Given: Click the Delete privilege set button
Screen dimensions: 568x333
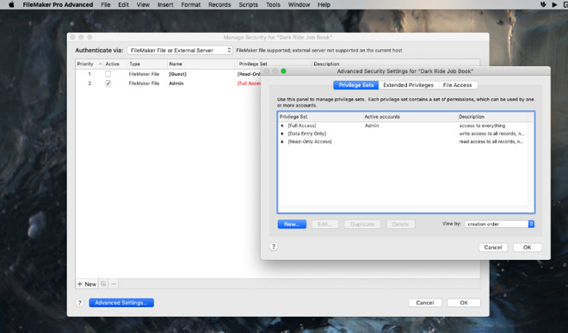Looking at the screenshot, I should click(x=400, y=225).
